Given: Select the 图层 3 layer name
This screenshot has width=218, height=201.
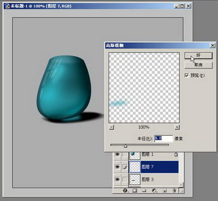Looking at the screenshot, I should (147, 179).
